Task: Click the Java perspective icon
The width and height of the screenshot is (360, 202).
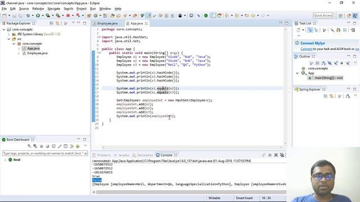Action: [x=355, y=16]
